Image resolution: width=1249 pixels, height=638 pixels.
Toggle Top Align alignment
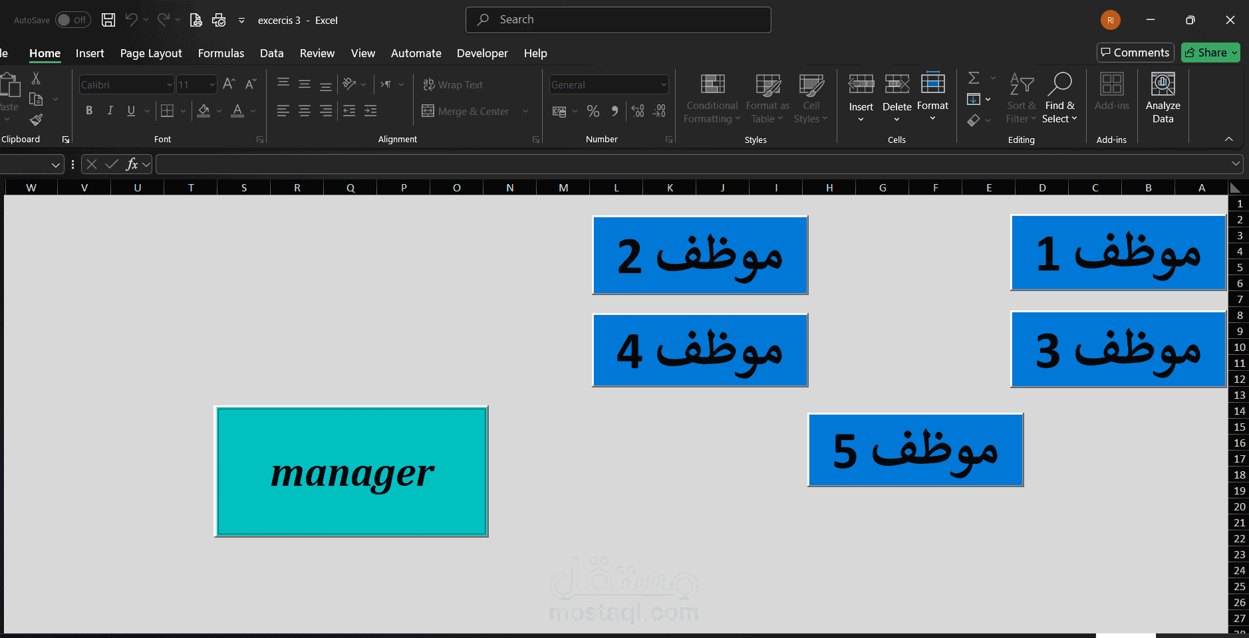[x=283, y=84]
